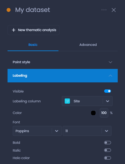Click the 123 numeric column type icon
This screenshot has width=125, height=164.
[67, 101]
